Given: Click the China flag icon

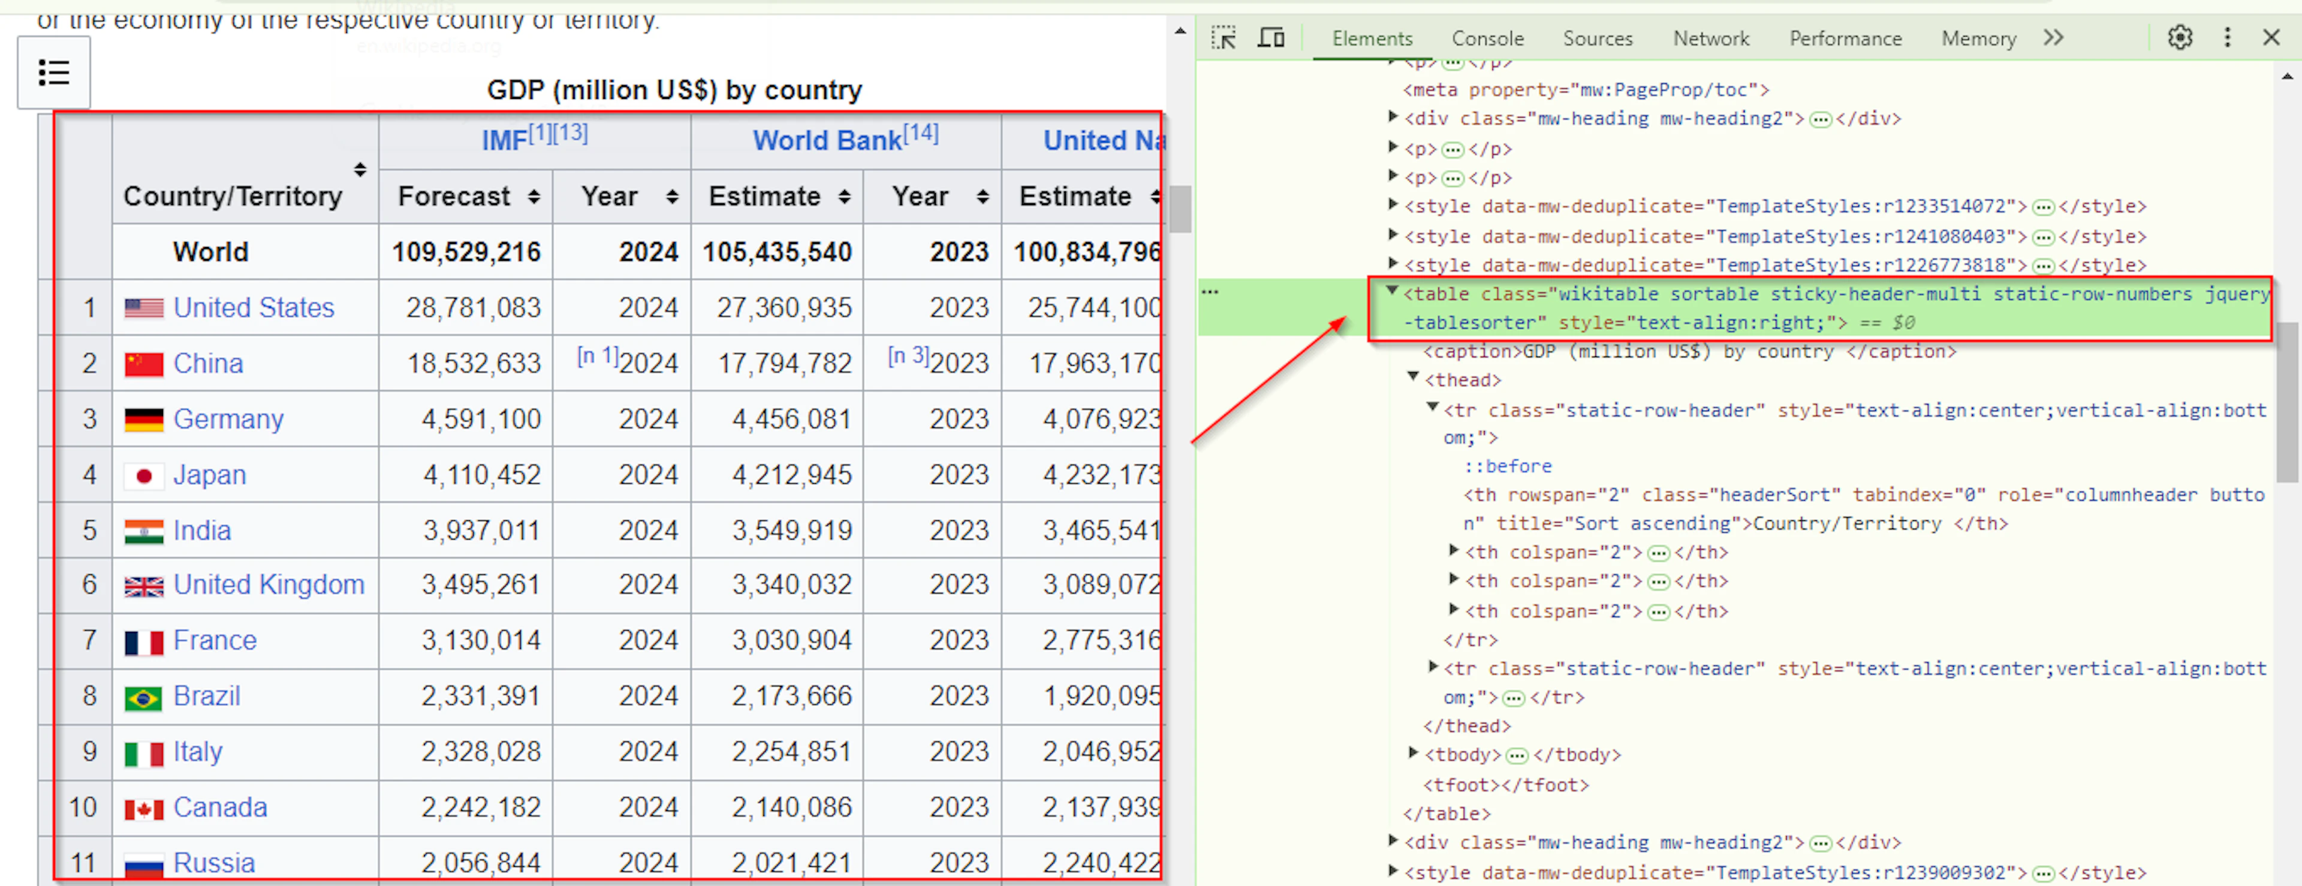Looking at the screenshot, I should [144, 364].
